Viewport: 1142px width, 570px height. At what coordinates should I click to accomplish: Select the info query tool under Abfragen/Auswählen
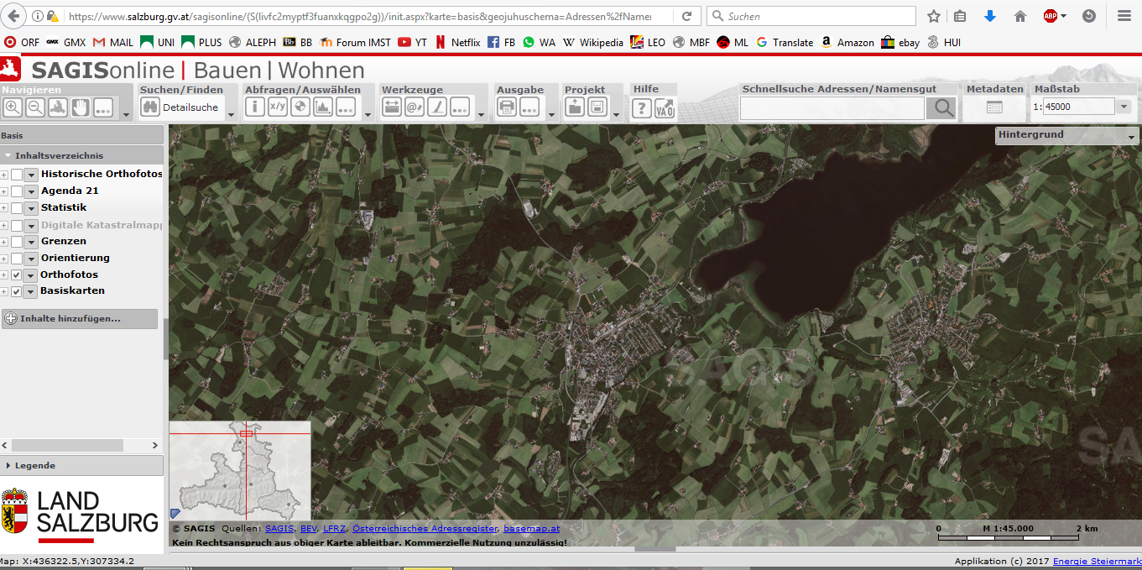click(253, 106)
